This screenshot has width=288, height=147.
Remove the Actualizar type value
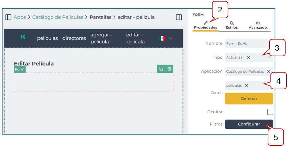tap(249, 57)
